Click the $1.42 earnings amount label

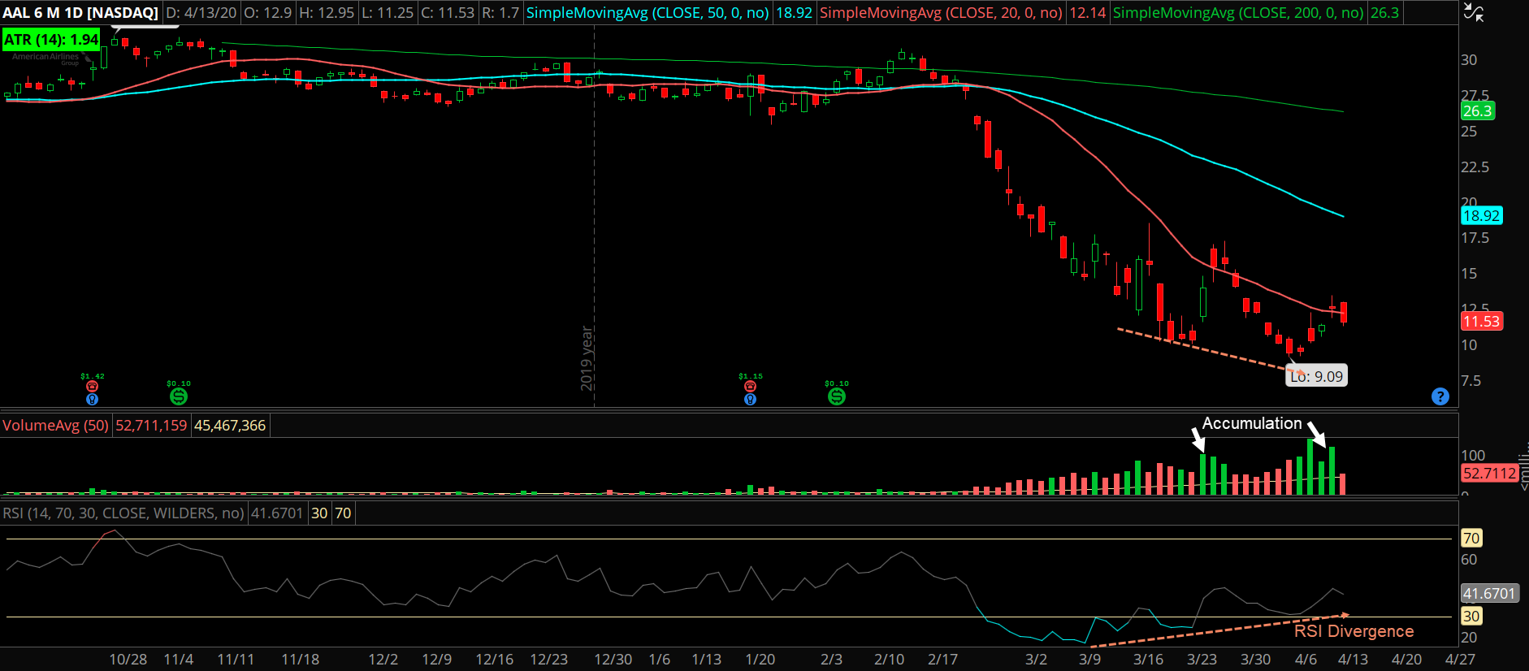pos(93,376)
